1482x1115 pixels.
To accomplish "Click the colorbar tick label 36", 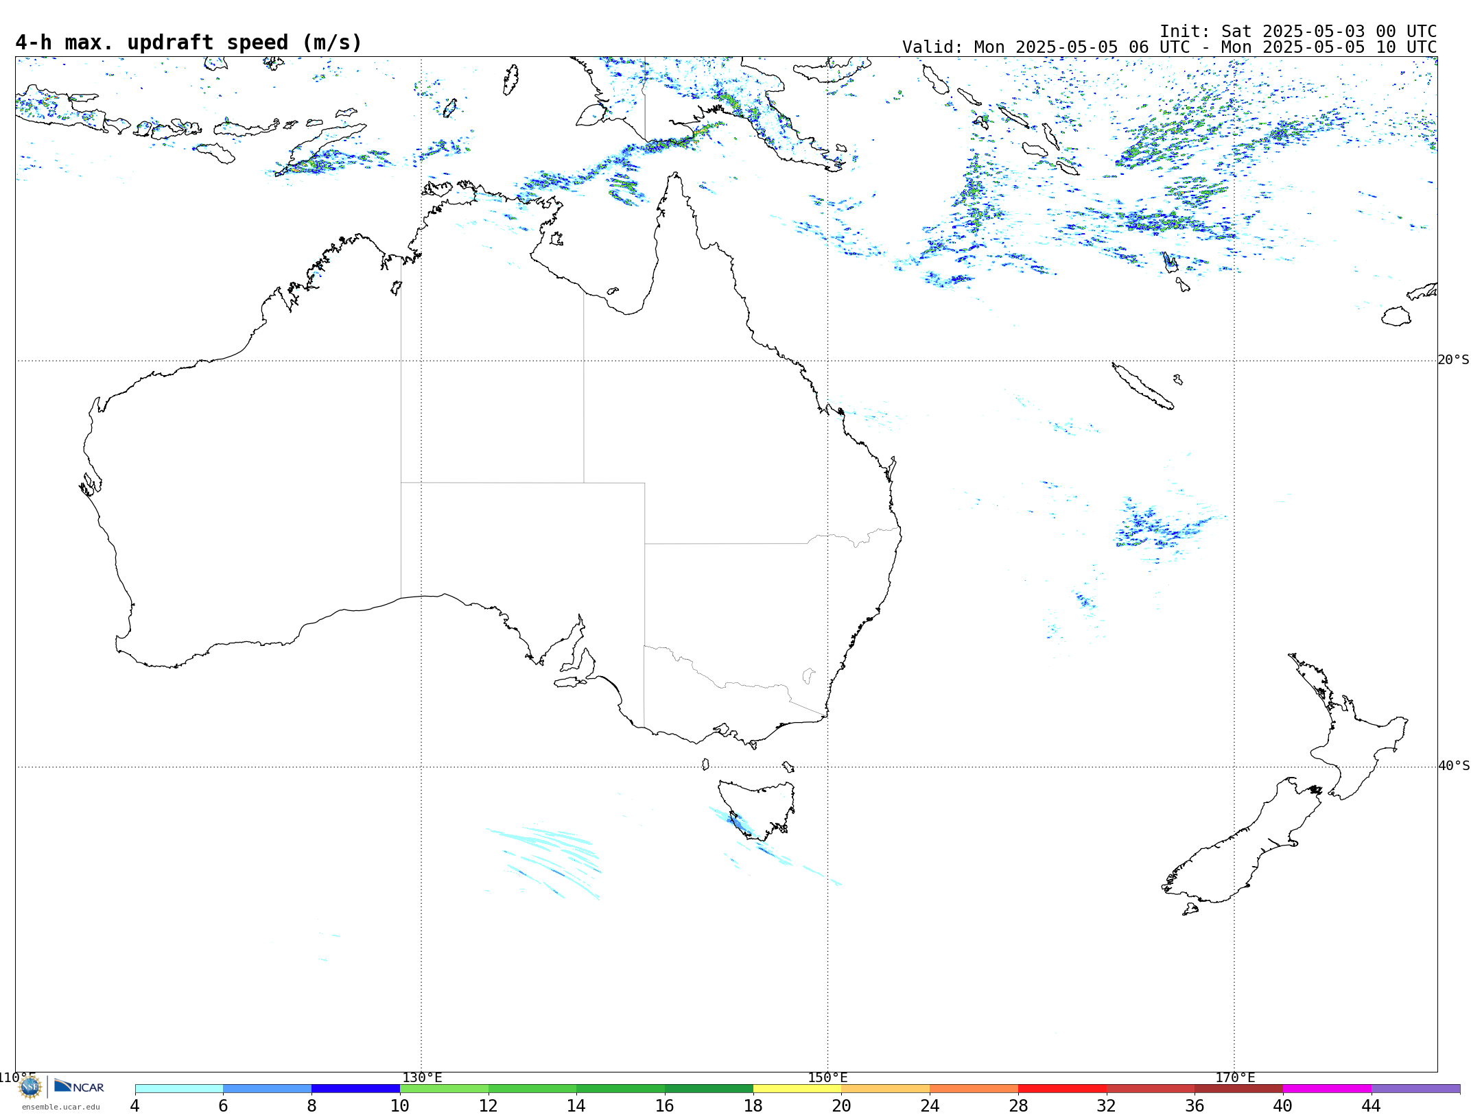I will 1195,1105.
